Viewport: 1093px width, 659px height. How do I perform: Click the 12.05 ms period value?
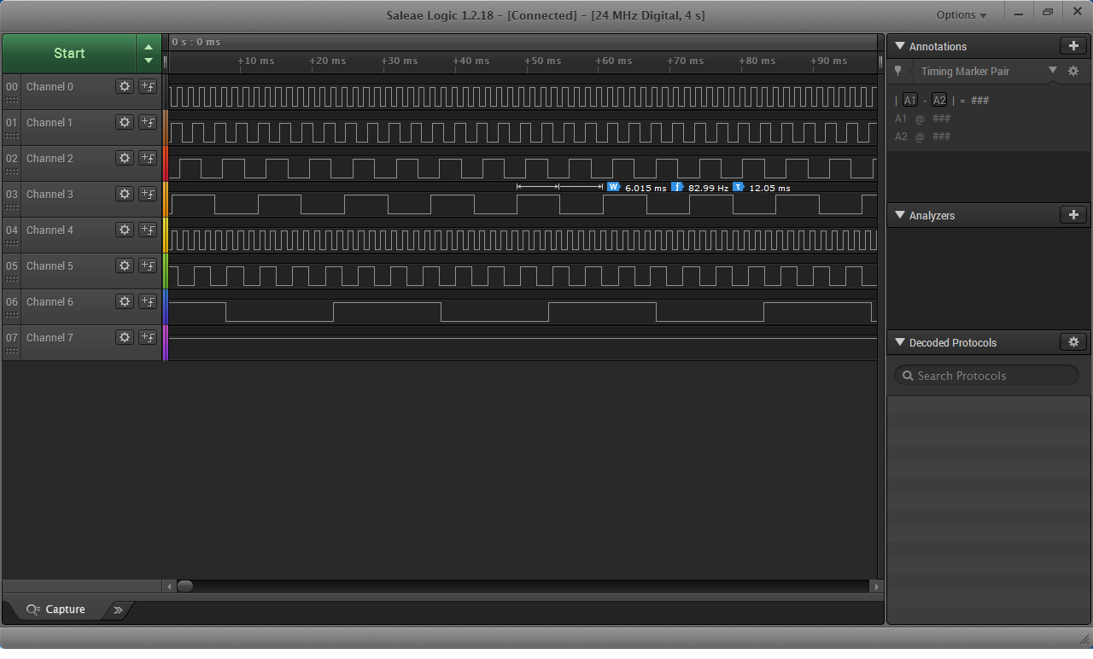click(769, 188)
